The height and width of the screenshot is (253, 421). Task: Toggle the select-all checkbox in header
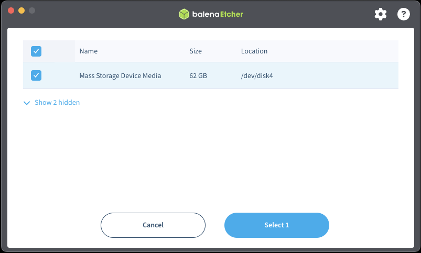pos(36,51)
